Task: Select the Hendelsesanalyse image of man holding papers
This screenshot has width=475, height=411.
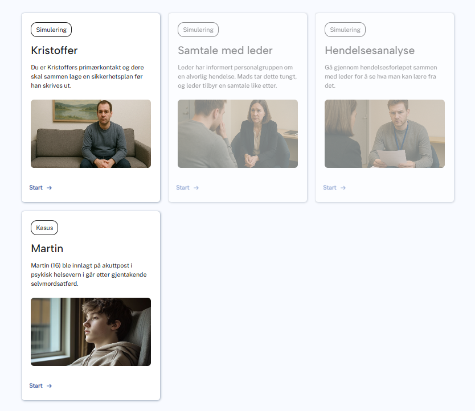Action: pos(384,134)
